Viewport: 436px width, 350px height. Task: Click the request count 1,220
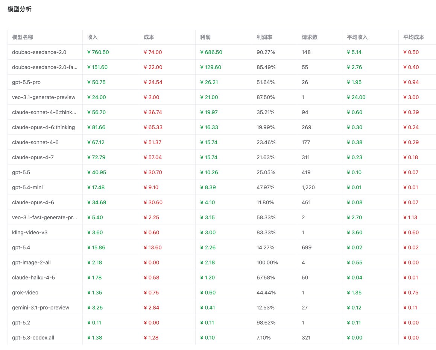(x=308, y=187)
